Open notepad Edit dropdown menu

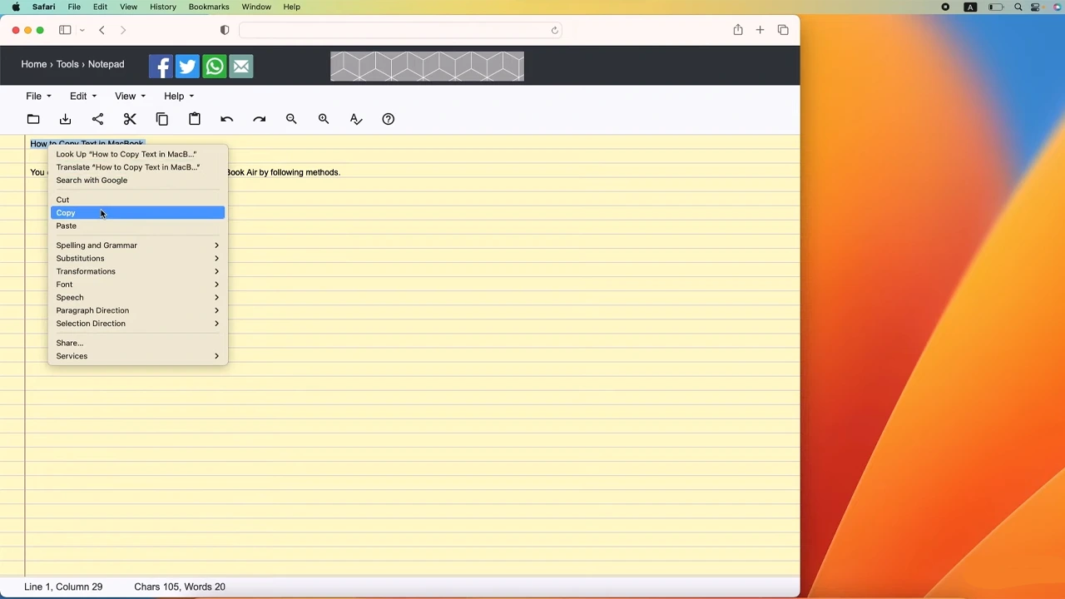[83, 96]
